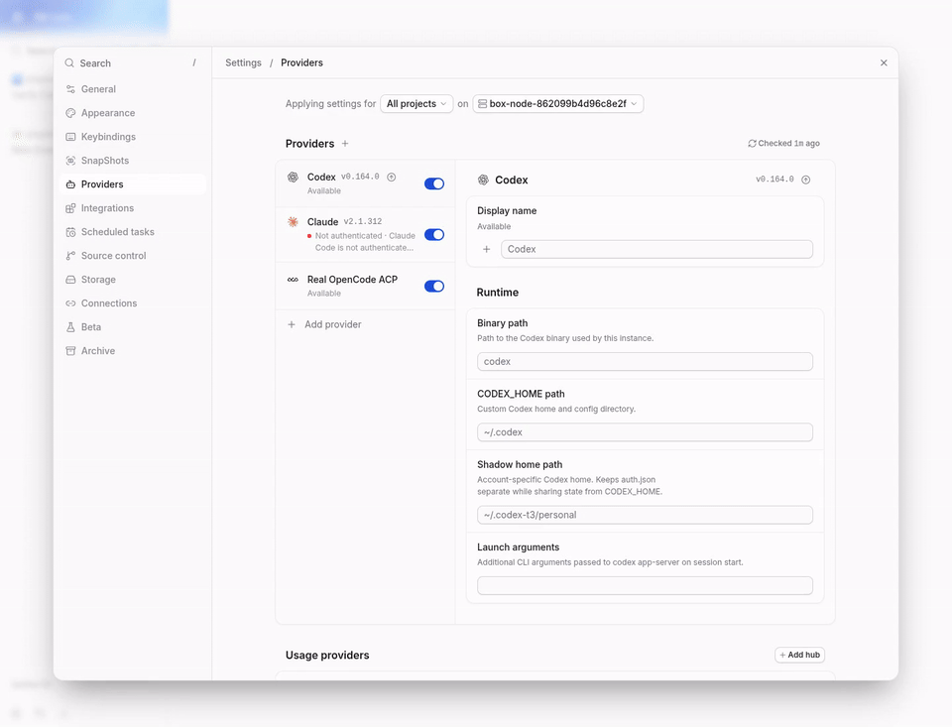Close the Settings dialog with the X
This screenshot has width=952, height=727.
coord(884,62)
